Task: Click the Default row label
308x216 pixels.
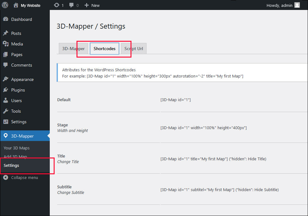Action: [x=64, y=100]
